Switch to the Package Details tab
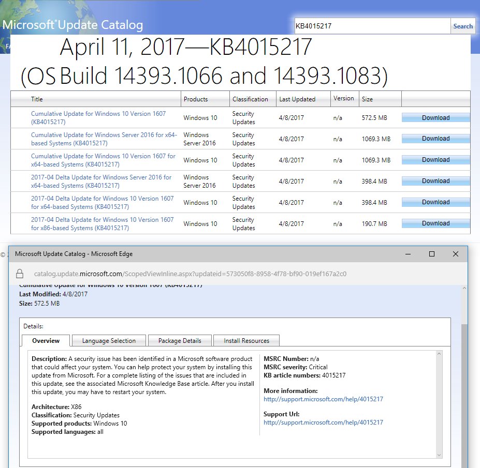Viewport: 480px width, 468px height. 180,341
